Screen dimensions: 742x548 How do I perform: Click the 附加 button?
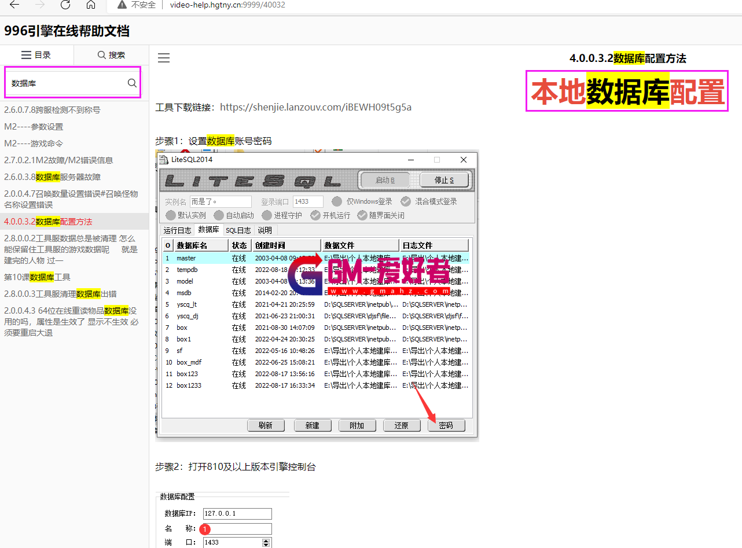(357, 425)
